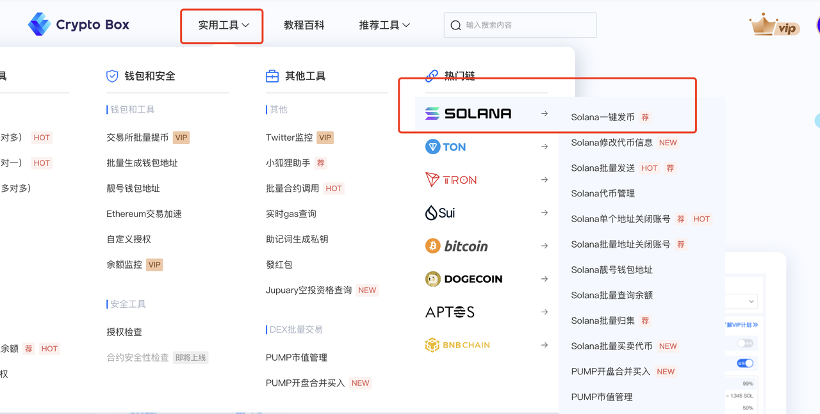Open Solana靓号钱包地址 link

612,270
